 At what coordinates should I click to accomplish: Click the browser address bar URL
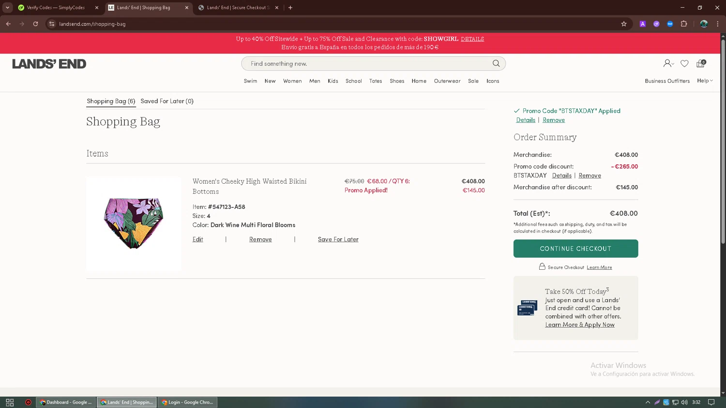[x=92, y=24]
